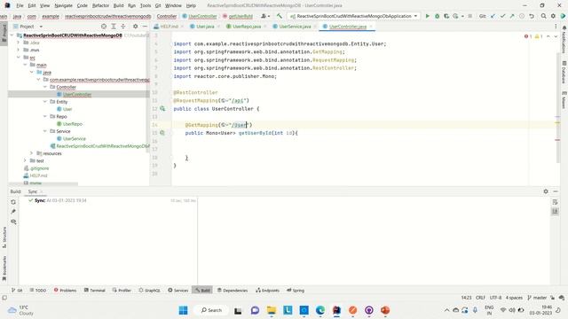Switch to the UserService.java tab
Viewport: 568px width, 319px height.
coord(295,27)
